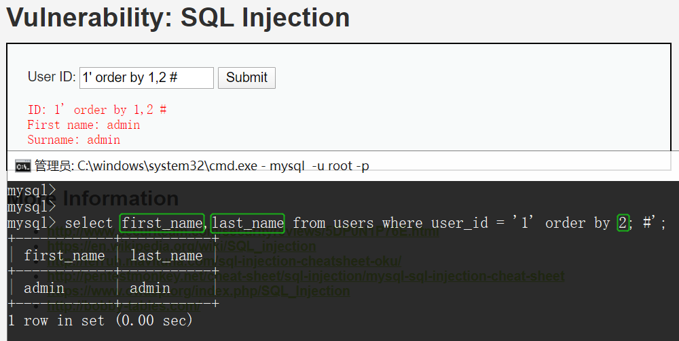Click the cmd.exe mysql window title text
The width and height of the screenshot is (679, 341).
tap(202, 166)
